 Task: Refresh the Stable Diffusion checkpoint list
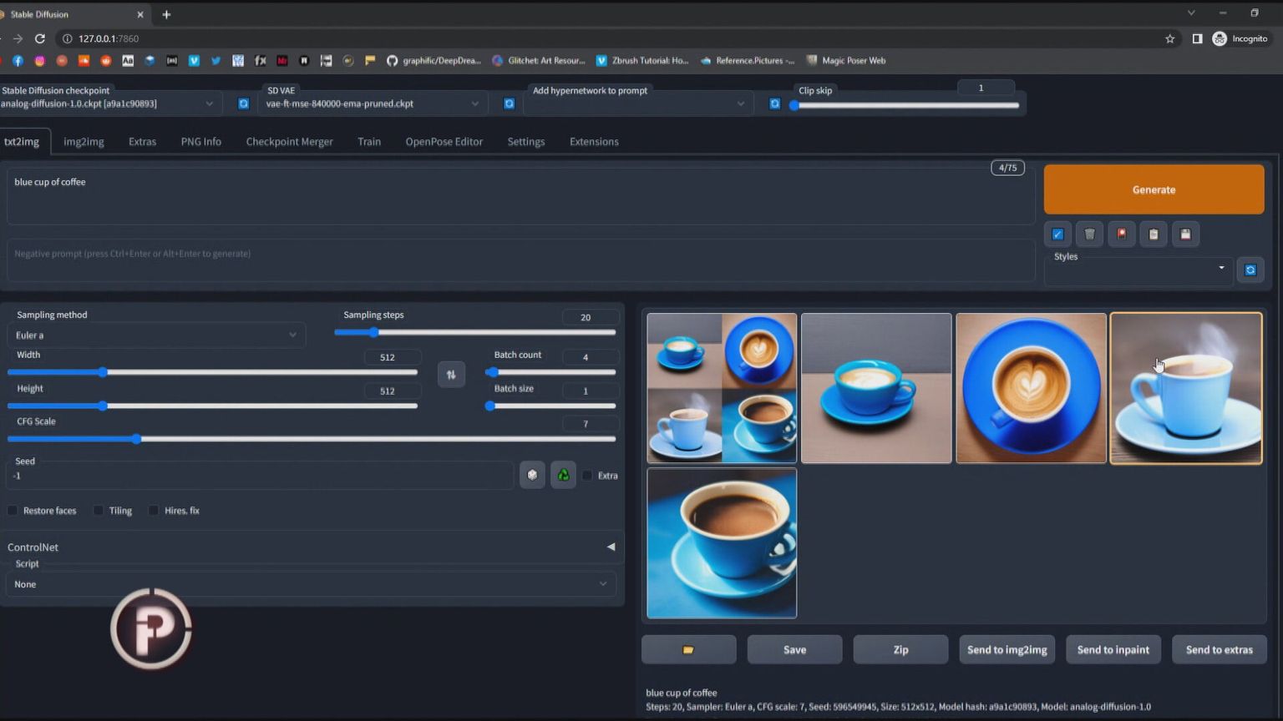[x=243, y=103]
